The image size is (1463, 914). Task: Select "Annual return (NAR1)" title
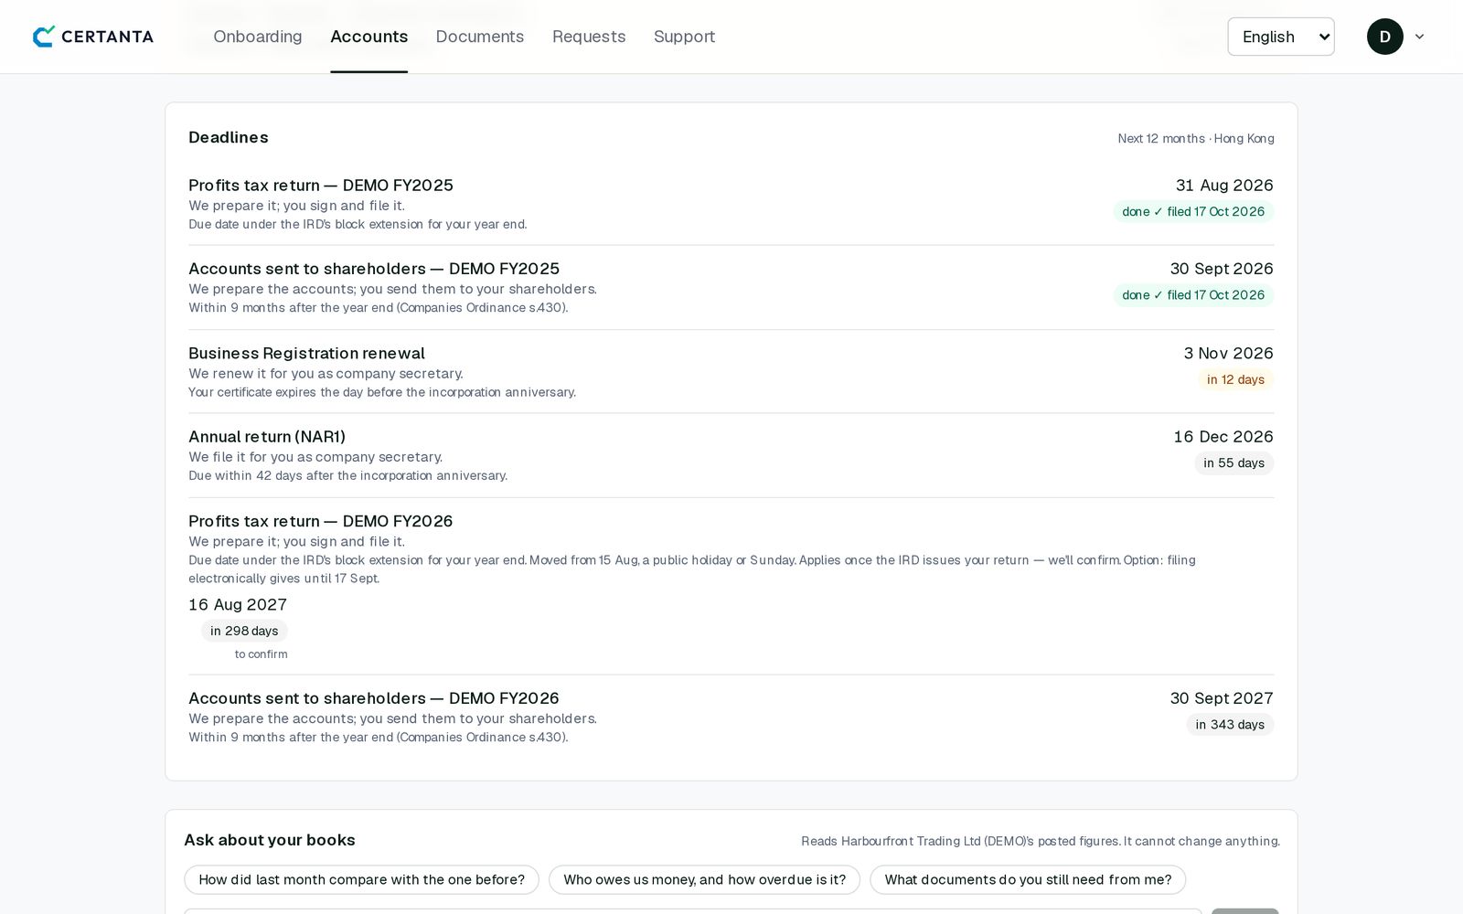(267, 437)
